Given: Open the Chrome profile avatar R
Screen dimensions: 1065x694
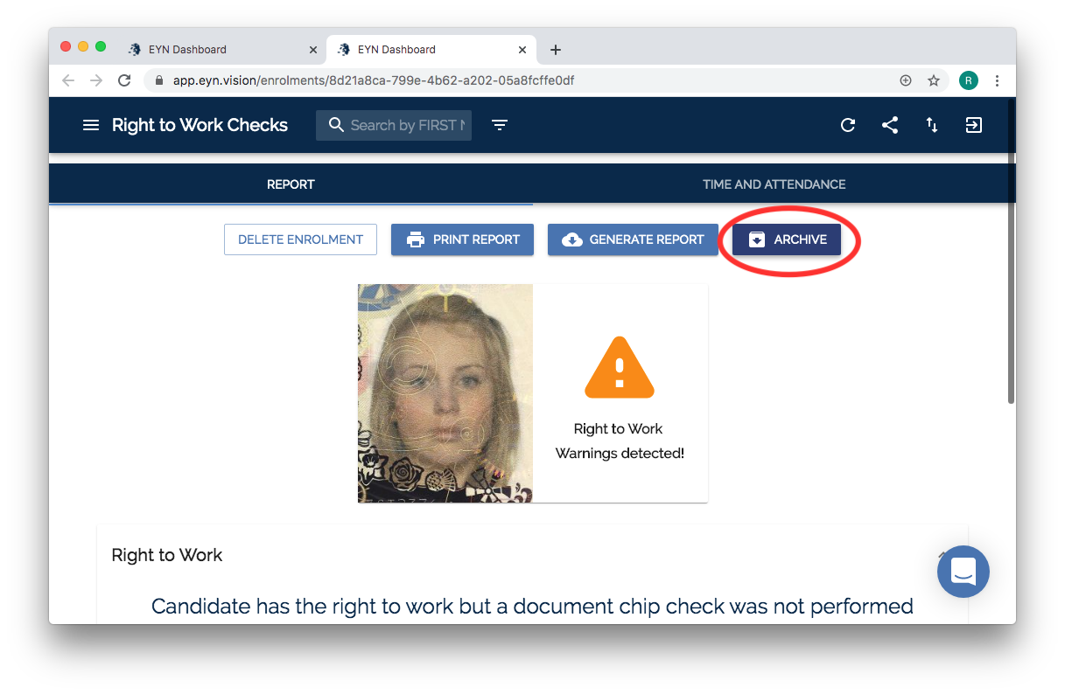Looking at the screenshot, I should click(x=969, y=80).
